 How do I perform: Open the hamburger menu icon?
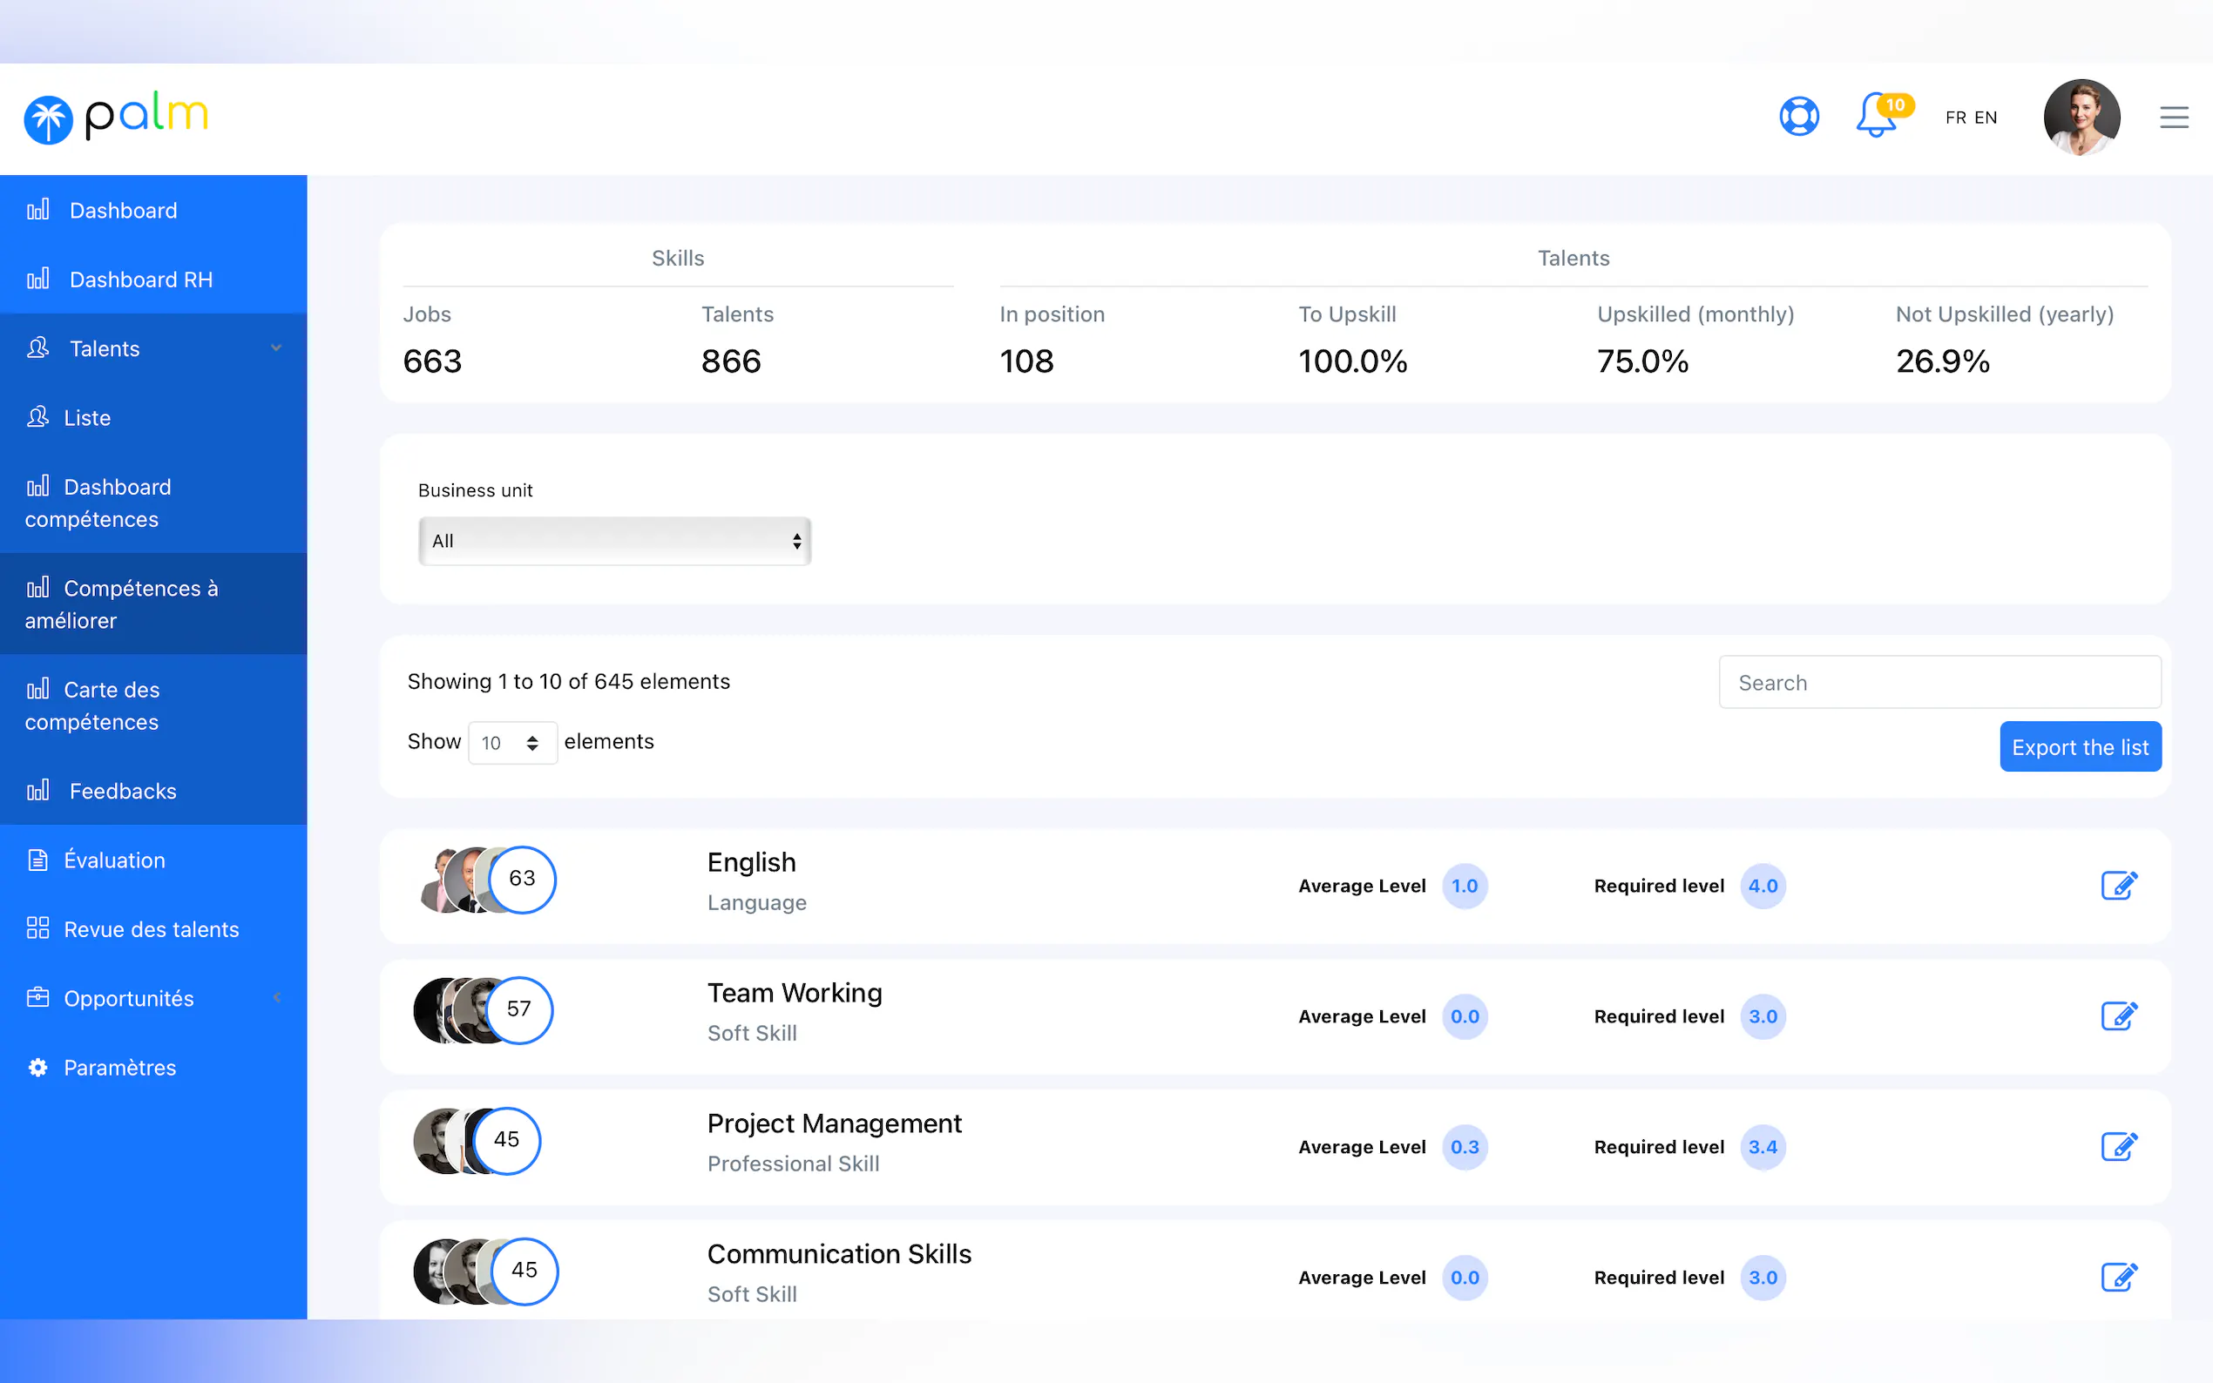[x=2174, y=117]
